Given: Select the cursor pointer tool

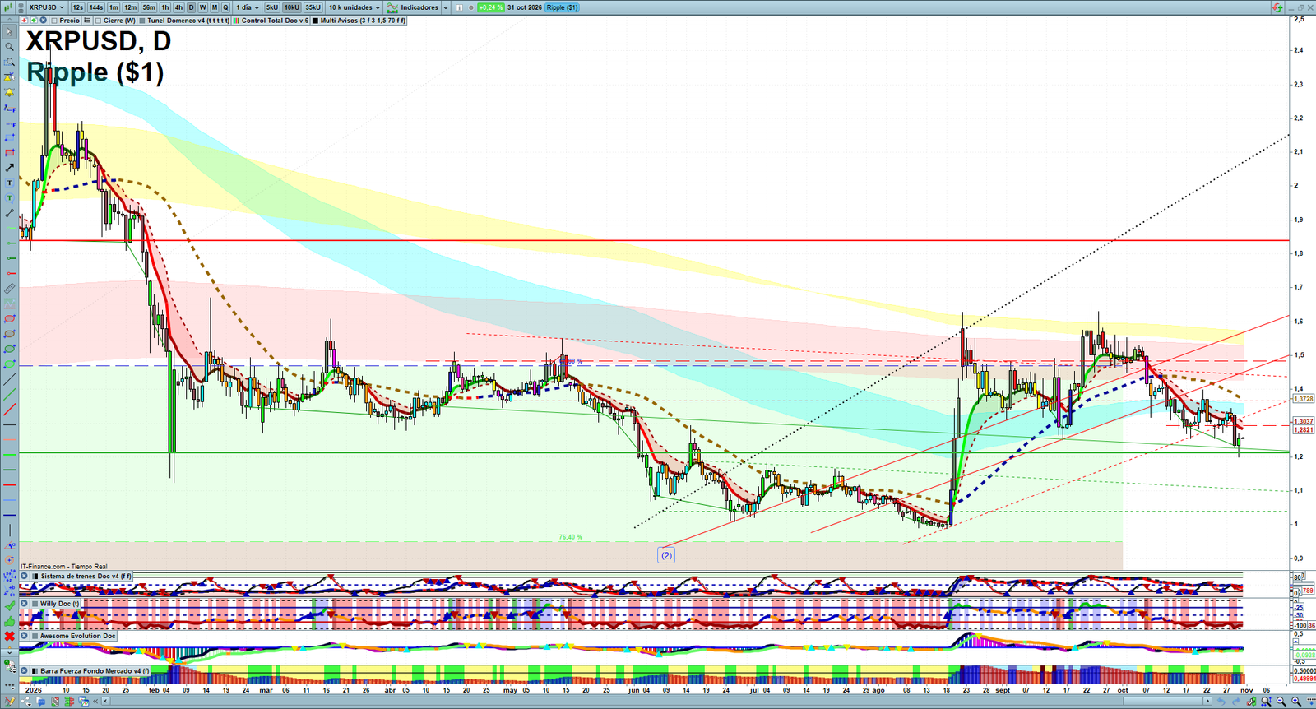Looking at the screenshot, I should pos(10,31).
